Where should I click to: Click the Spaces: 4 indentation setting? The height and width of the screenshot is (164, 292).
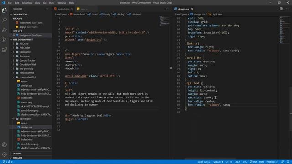click(218, 162)
